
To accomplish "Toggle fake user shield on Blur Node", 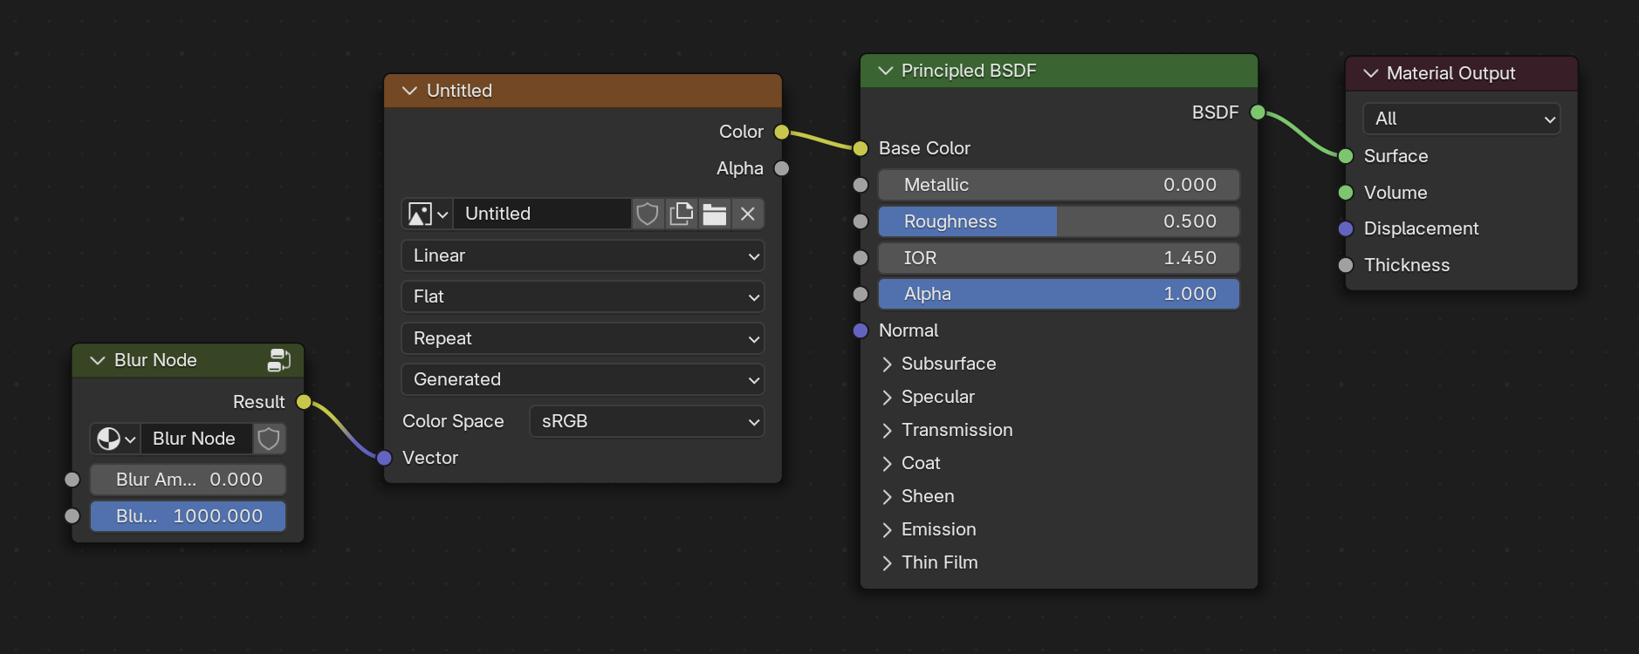I will 269,439.
